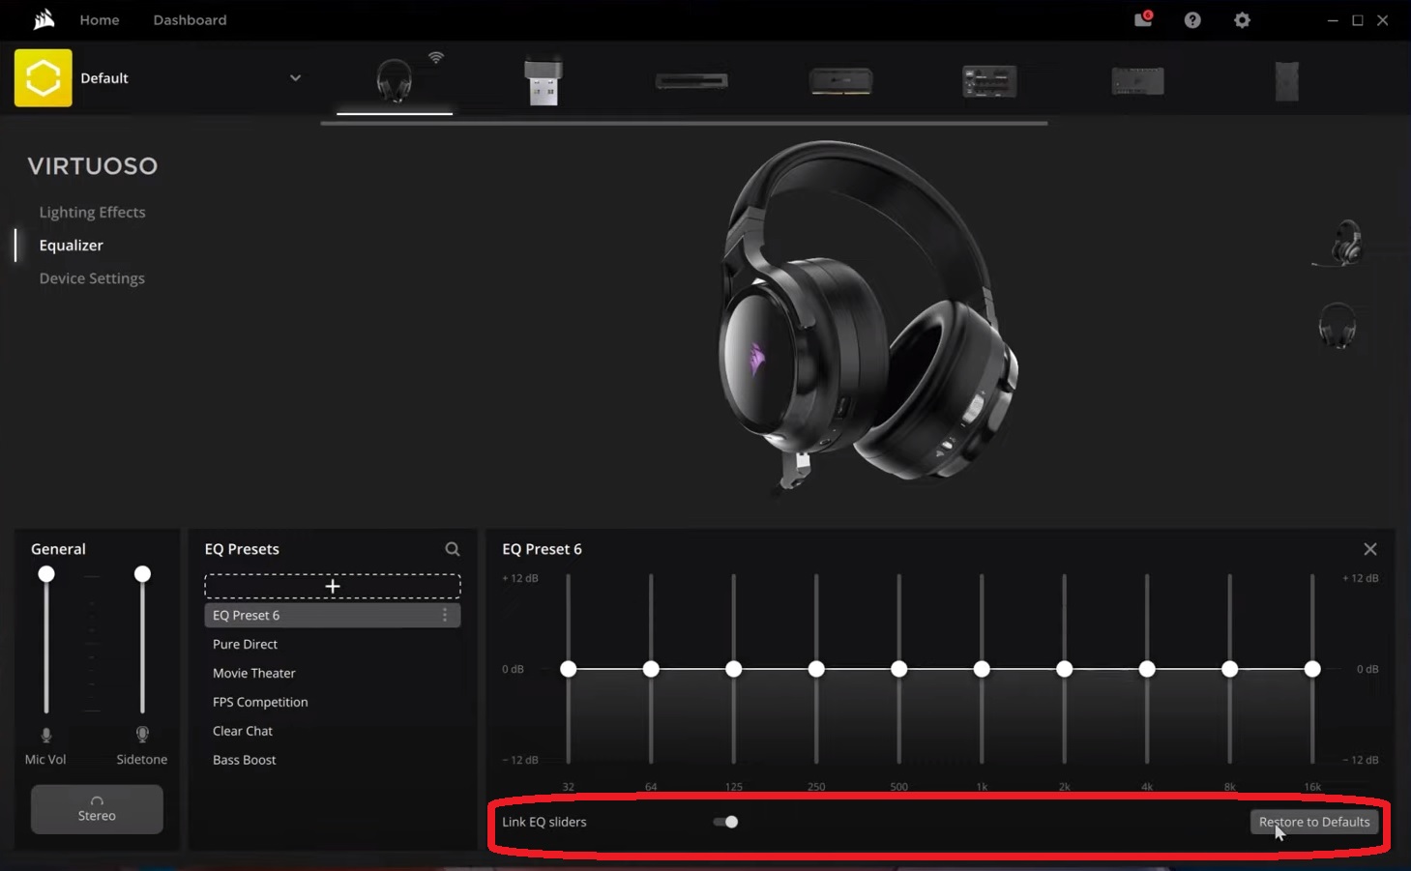Select the Bass Boost preset
The height and width of the screenshot is (871, 1411).
tap(244, 760)
